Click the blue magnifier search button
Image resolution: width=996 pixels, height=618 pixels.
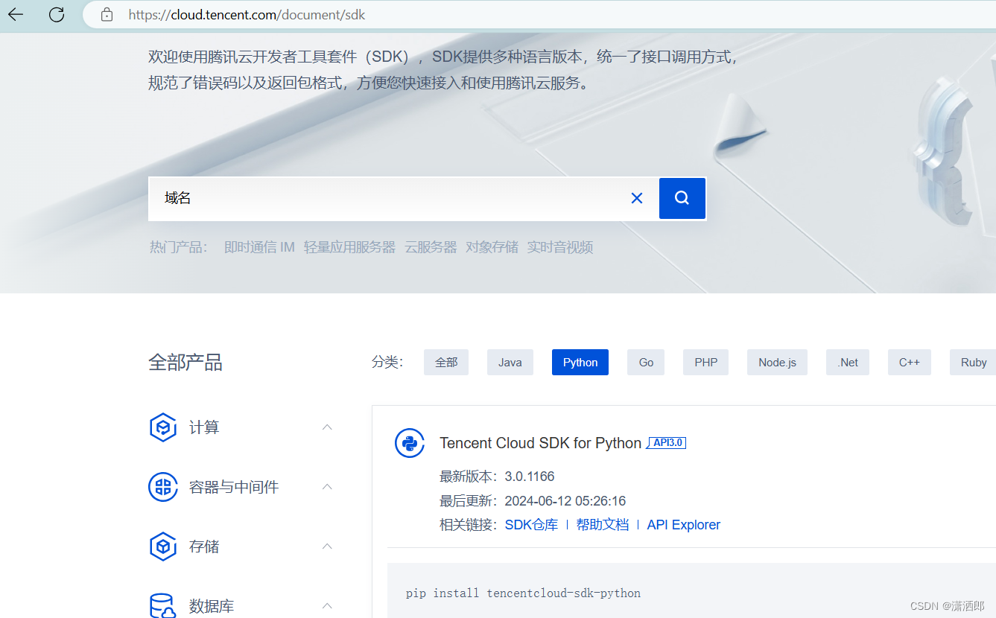(x=682, y=198)
